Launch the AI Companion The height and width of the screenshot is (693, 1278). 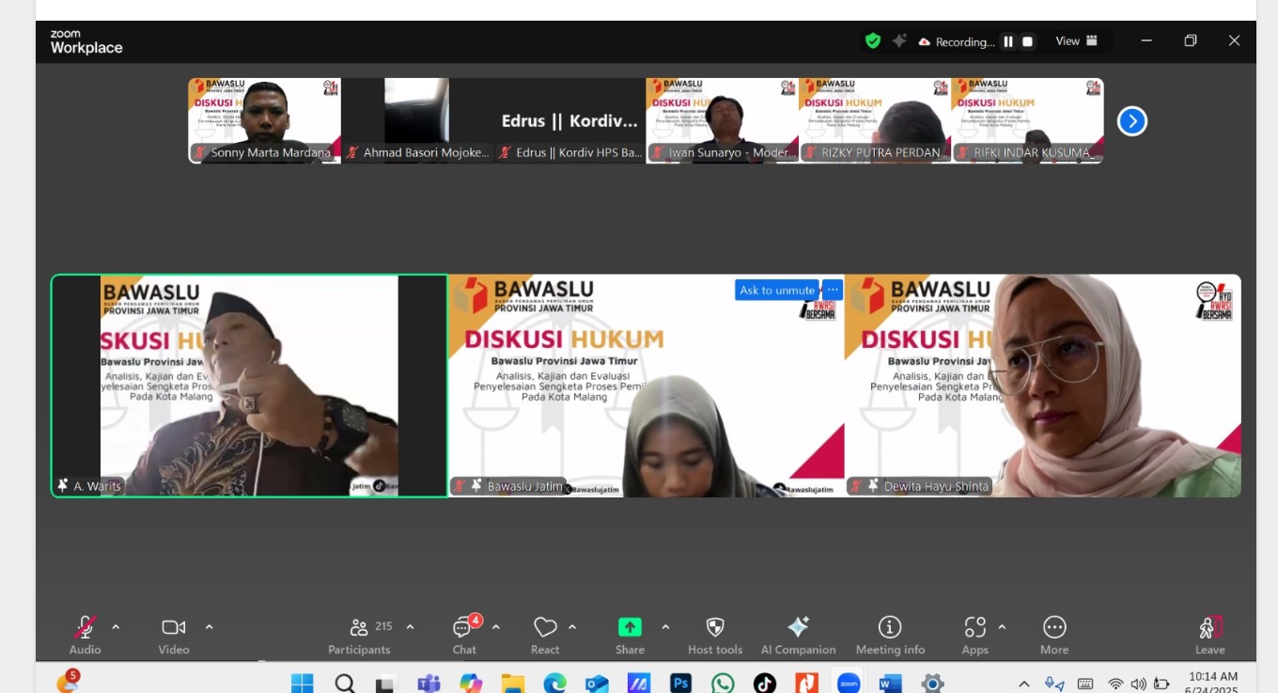(798, 635)
